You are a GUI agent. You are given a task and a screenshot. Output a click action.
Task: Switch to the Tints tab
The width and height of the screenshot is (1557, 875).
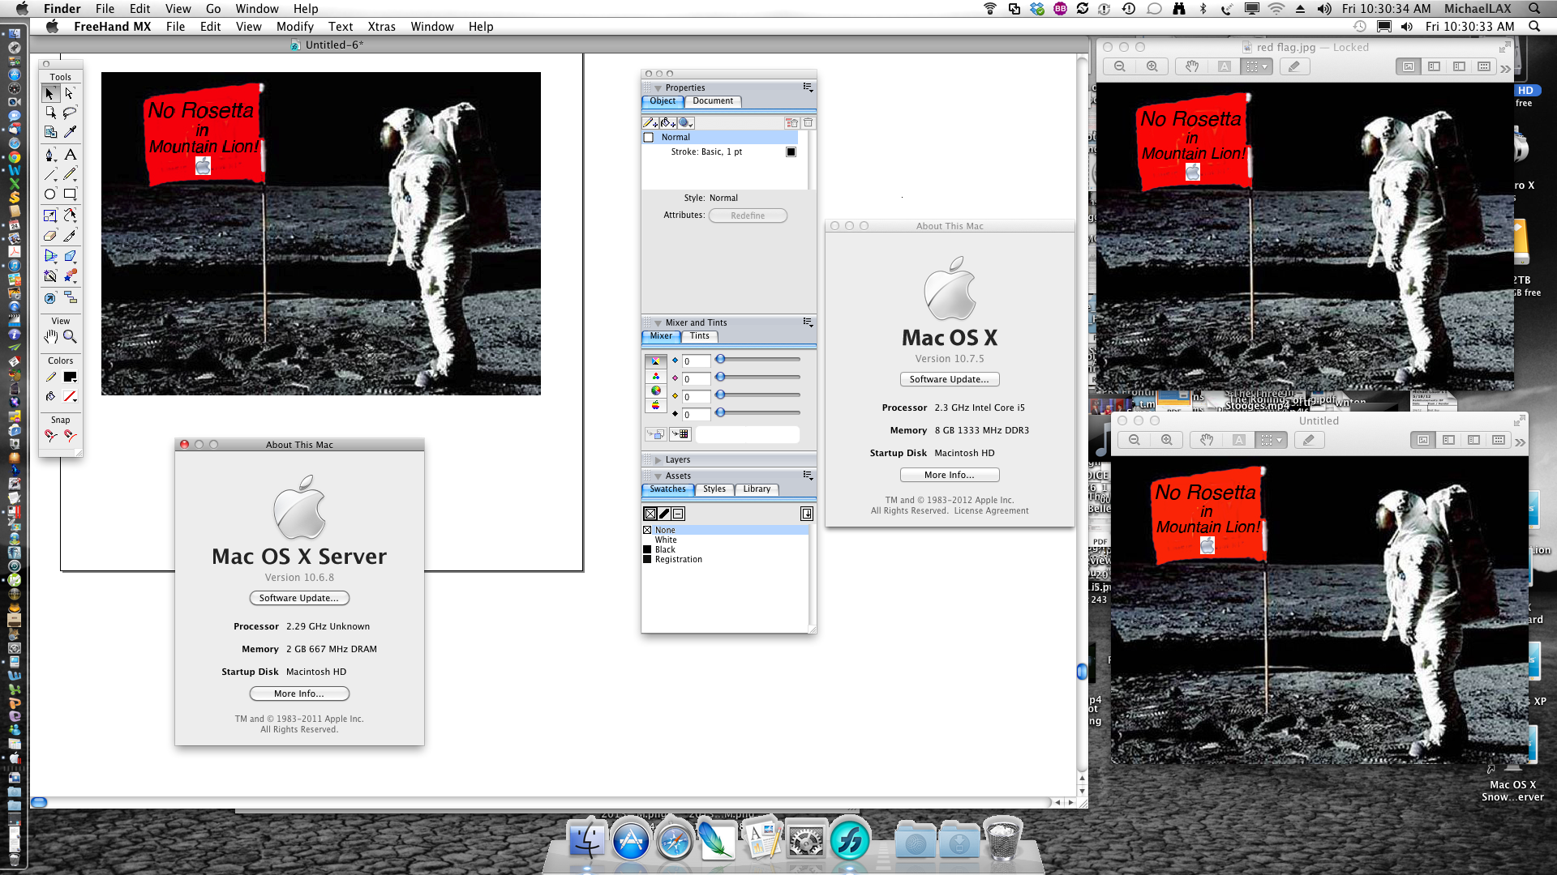coord(699,336)
